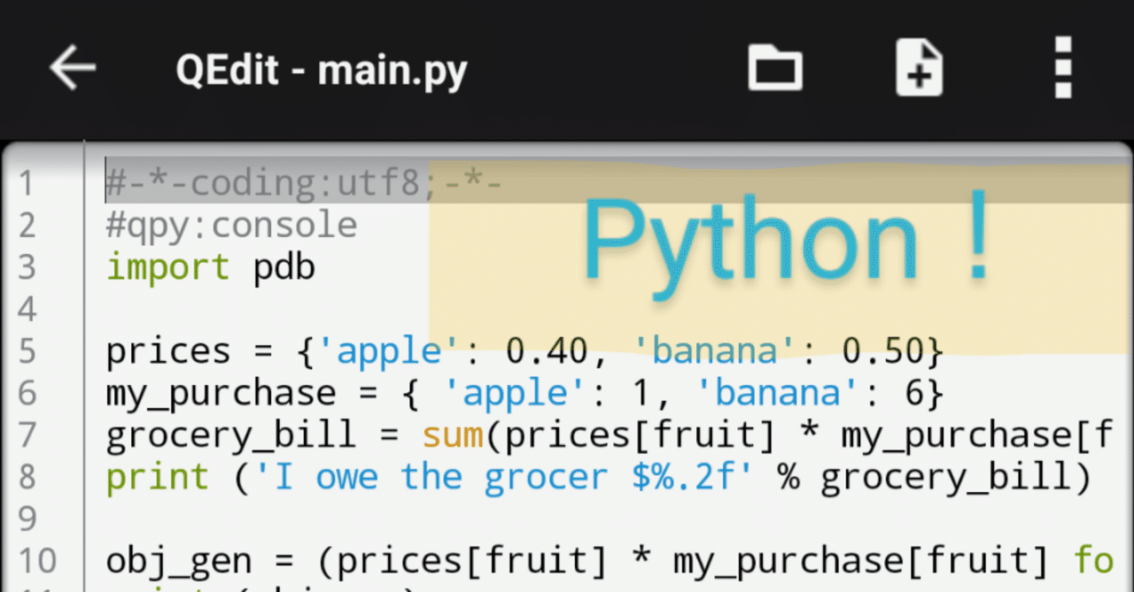The width and height of the screenshot is (1134, 592).
Task: Tap line number 5 in the gutter
Action: [x=27, y=350]
